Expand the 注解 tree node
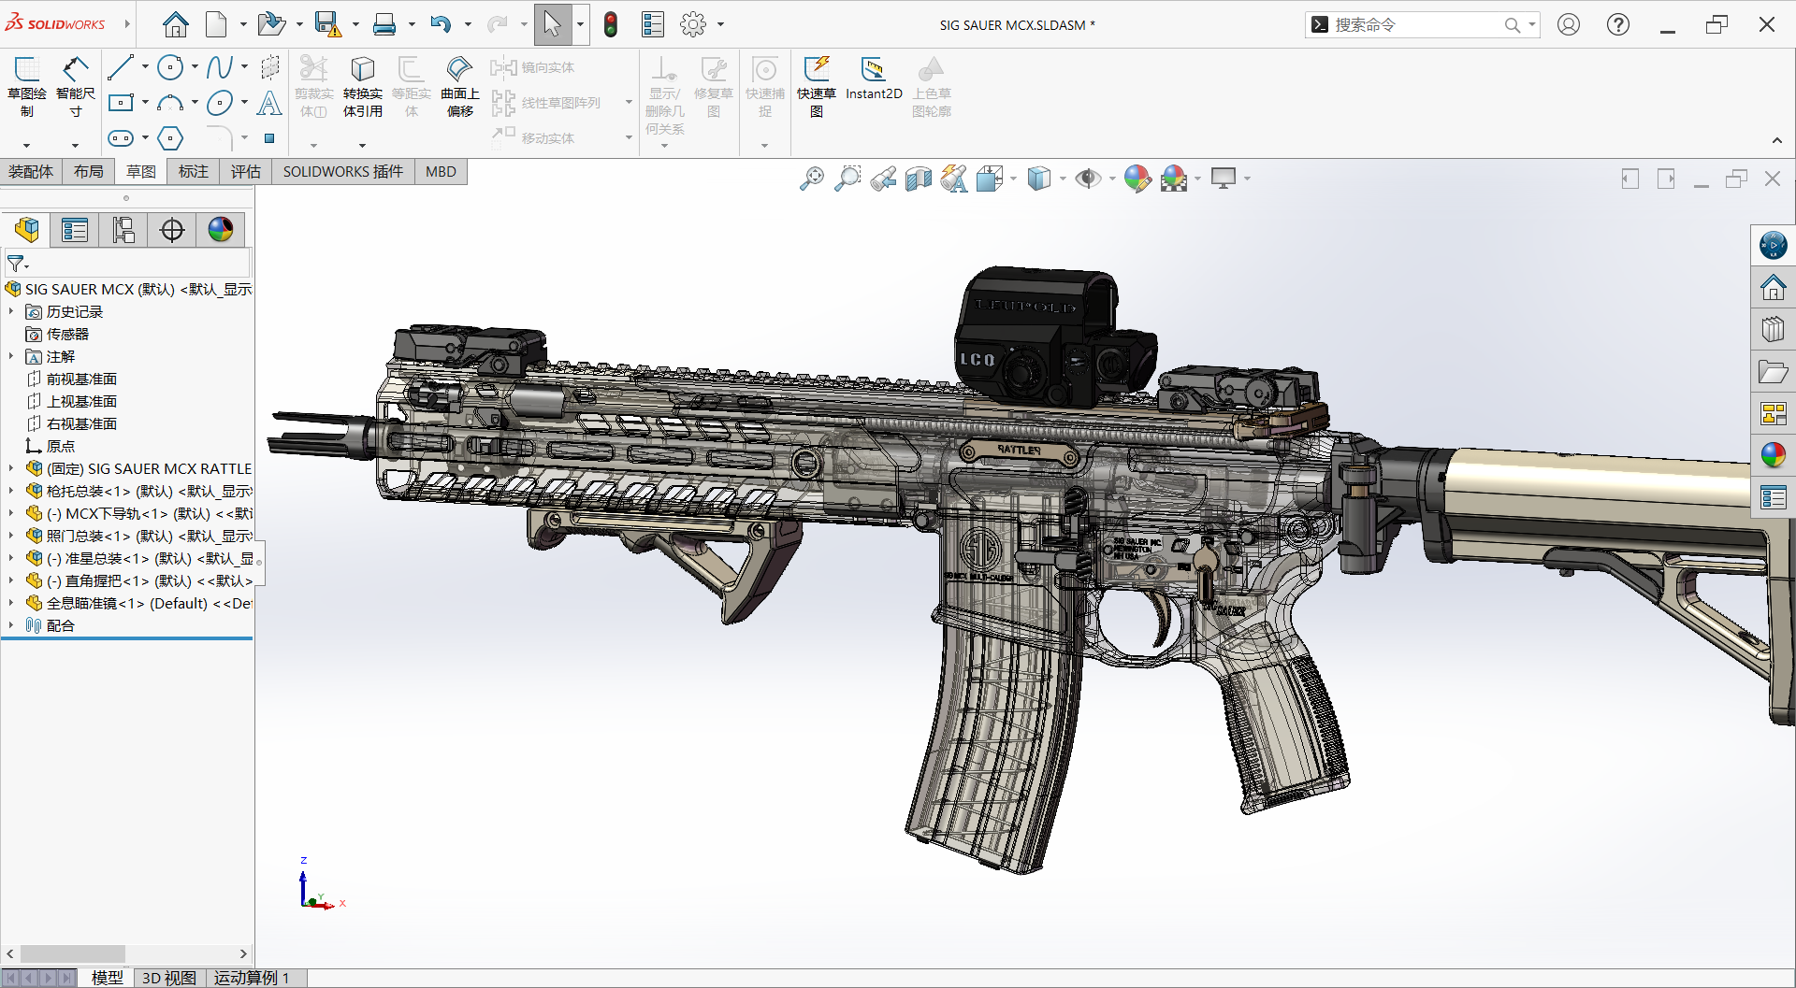Image resolution: width=1796 pixels, height=988 pixels. click(11, 356)
